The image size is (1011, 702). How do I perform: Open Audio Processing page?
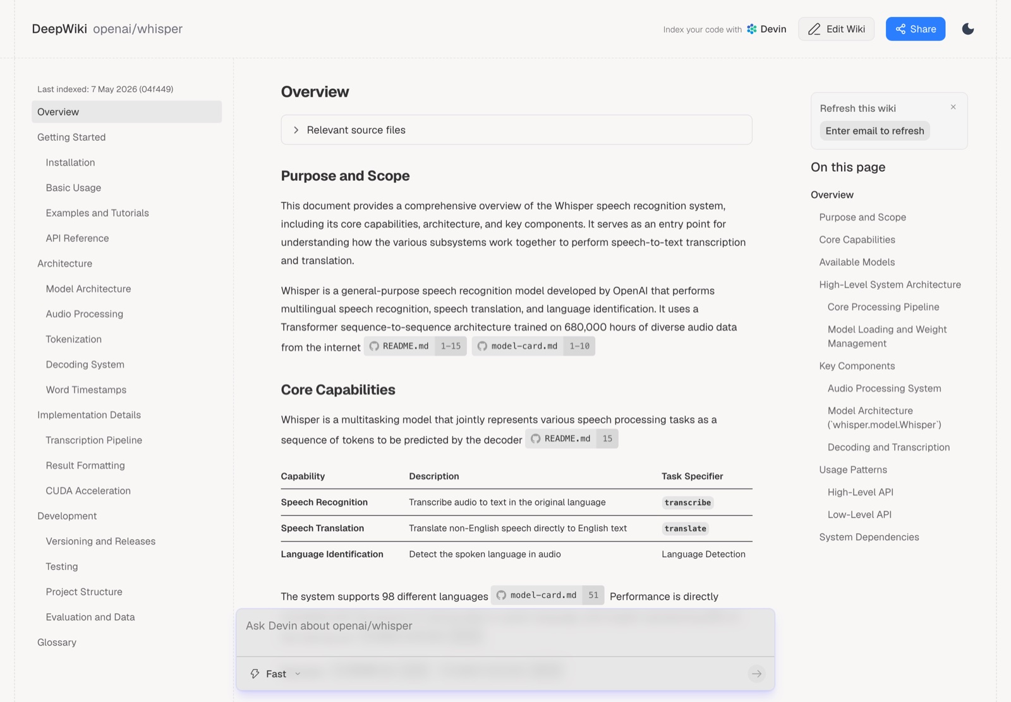(85, 314)
